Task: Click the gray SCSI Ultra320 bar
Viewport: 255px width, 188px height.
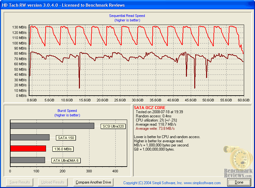Action: [x=52, y=126]
